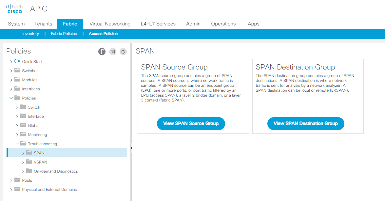Expand the Switch policies node
Screen dimensions: 385x201
pos(17,107)
